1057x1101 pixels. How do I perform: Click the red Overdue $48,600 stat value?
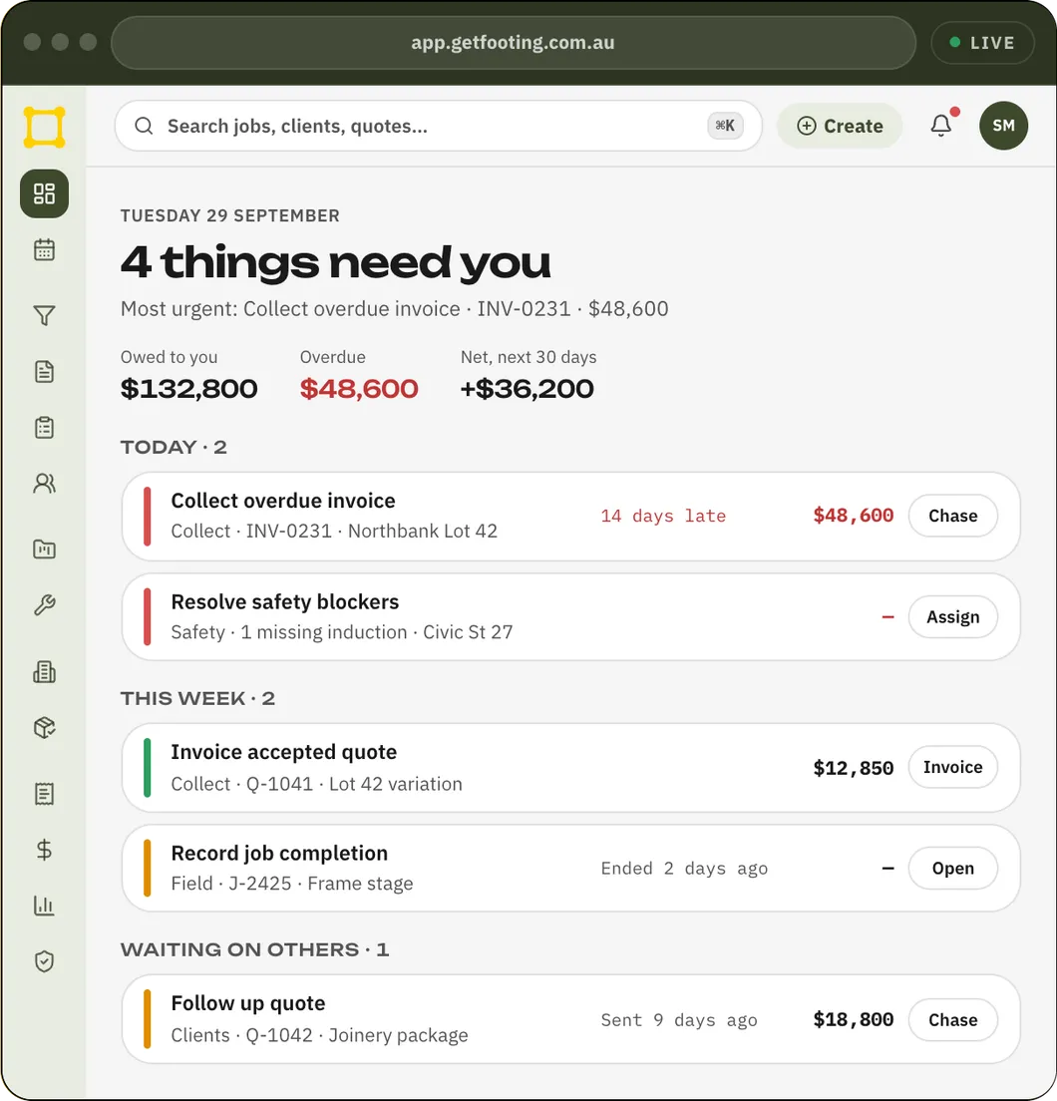click(359, 388)
